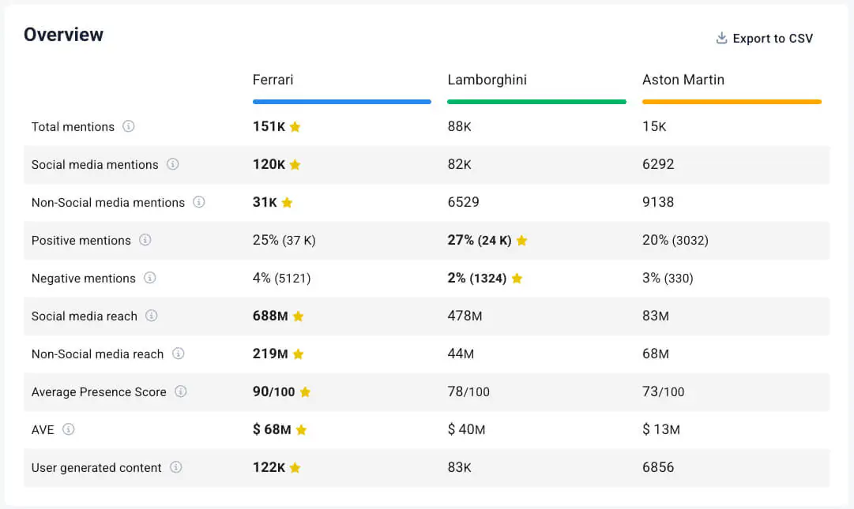This screenshot has height=509, width=854.
Task: Click the Negative mentions row label
Action: pyautogui.click(x=83, y=279)
